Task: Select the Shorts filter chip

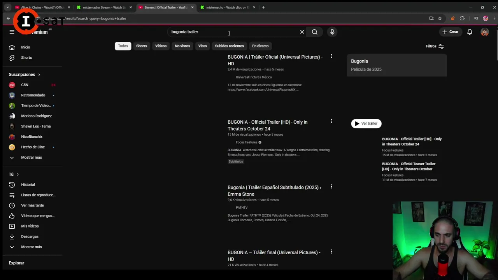Action: pos(142,46)
